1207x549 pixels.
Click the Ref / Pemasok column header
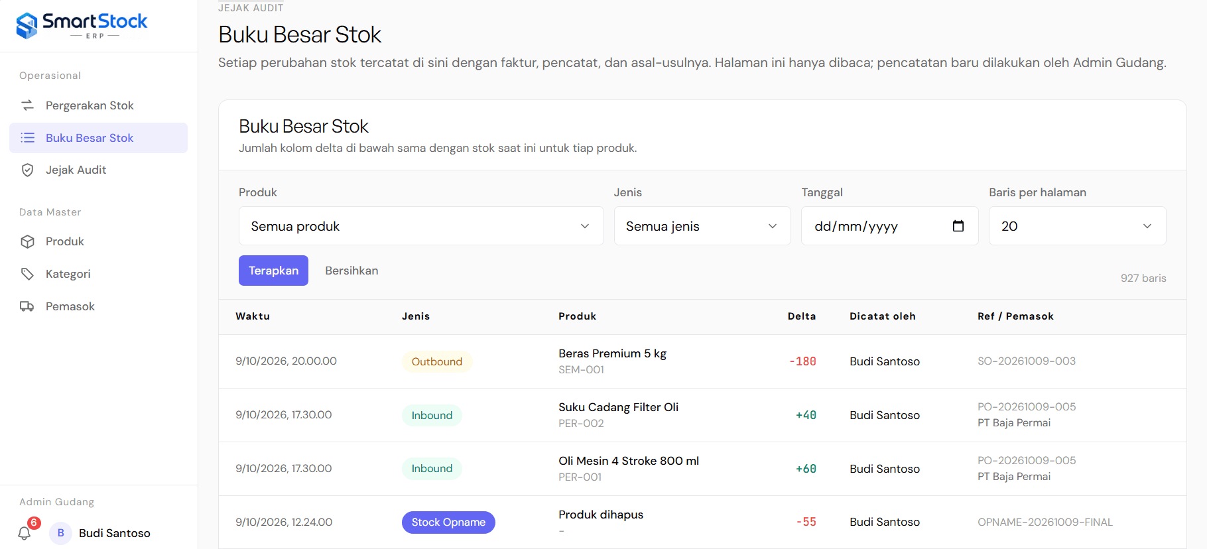coord(1015,316)
